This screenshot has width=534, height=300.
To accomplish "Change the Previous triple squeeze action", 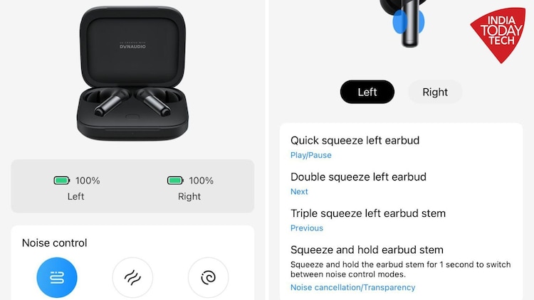I will click(x=306, y=228).
